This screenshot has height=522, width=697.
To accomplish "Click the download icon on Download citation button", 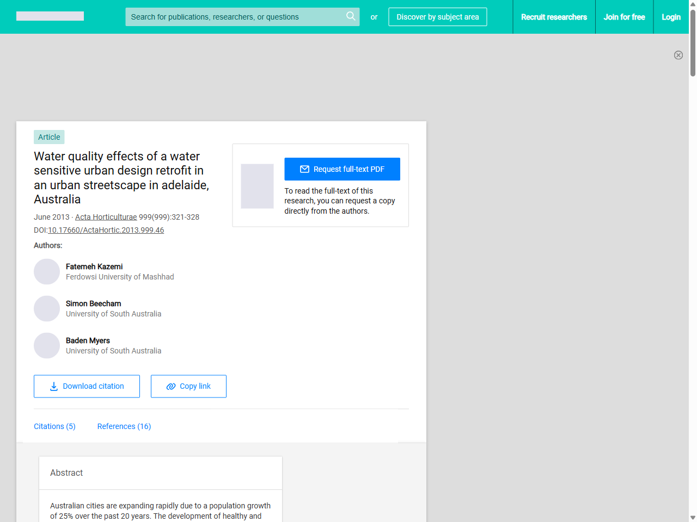I will coord(53,386).
